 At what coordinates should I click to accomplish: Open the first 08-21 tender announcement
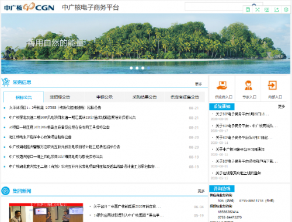pyautogui.click(x=55, y=108)
